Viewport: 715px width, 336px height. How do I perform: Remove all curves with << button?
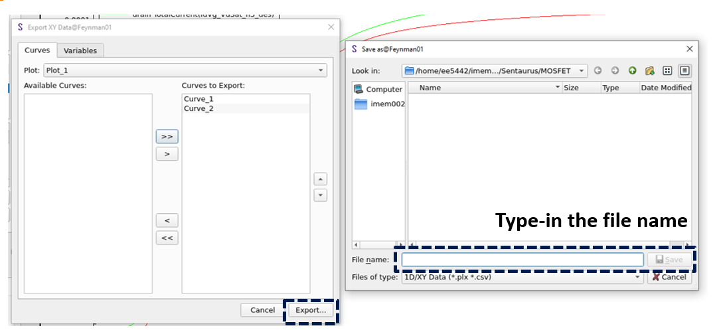[167, 238]
